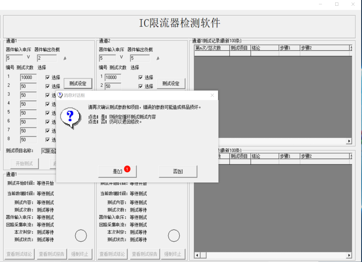Click the 测试设定 button in 通道1
362x262 pixels.
click(78, 84)
